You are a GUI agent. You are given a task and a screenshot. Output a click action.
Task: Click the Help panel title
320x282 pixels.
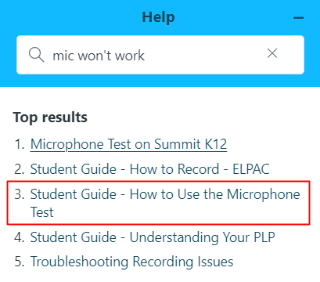tap(158, 17)
